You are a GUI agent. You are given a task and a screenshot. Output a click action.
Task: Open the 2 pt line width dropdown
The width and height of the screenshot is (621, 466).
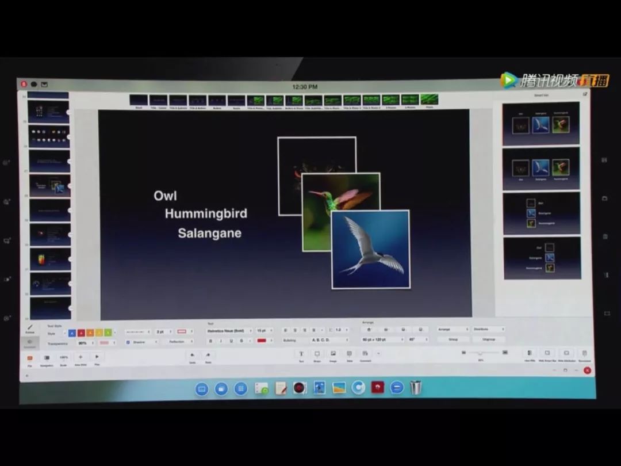click(163, 332)
